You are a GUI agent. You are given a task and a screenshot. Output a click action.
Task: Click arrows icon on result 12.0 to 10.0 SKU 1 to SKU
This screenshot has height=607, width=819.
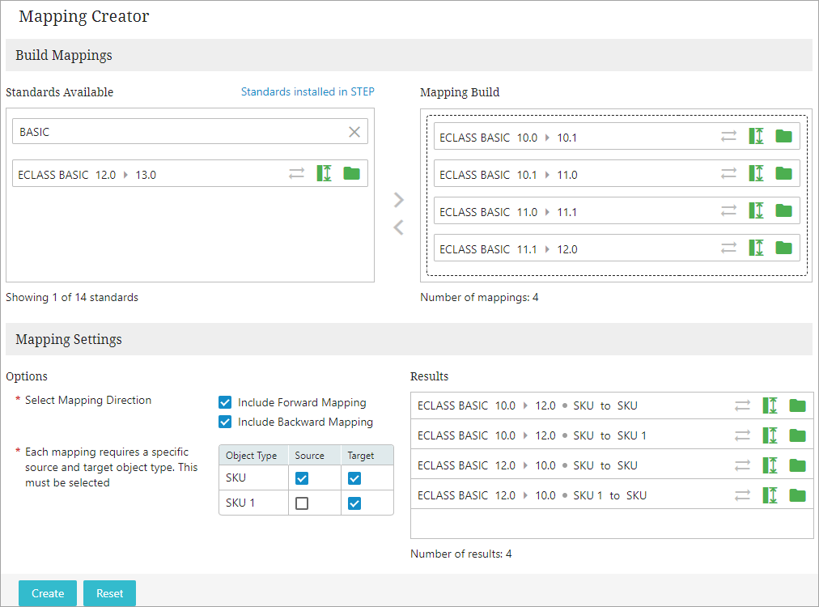(x=742, y=495)
